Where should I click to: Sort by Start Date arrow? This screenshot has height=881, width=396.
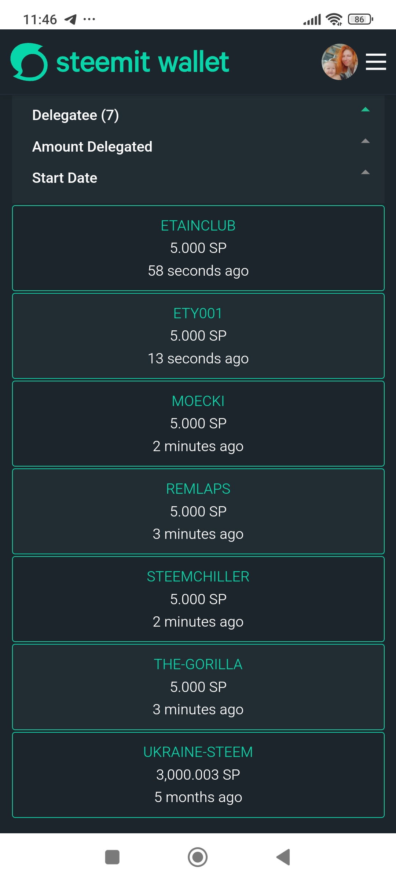click(x=365, y=172)
